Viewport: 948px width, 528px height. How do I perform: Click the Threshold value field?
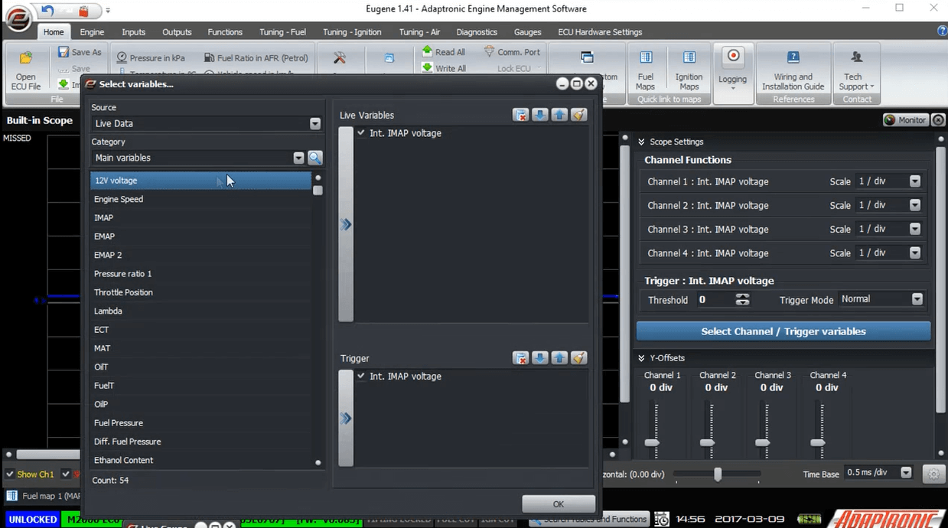(715, 300)
